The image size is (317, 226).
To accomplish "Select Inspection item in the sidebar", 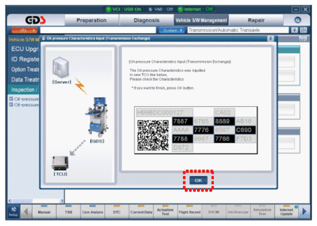I will (x=24, y=90).
